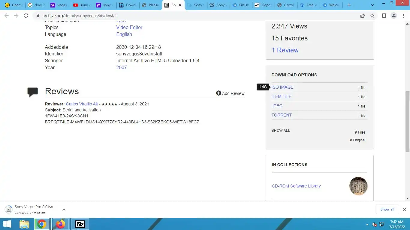The width and height of the screenshot is (410, 230).
Task: Close the downloads bar
Action: pyautogui.click(x=404, y=209)
